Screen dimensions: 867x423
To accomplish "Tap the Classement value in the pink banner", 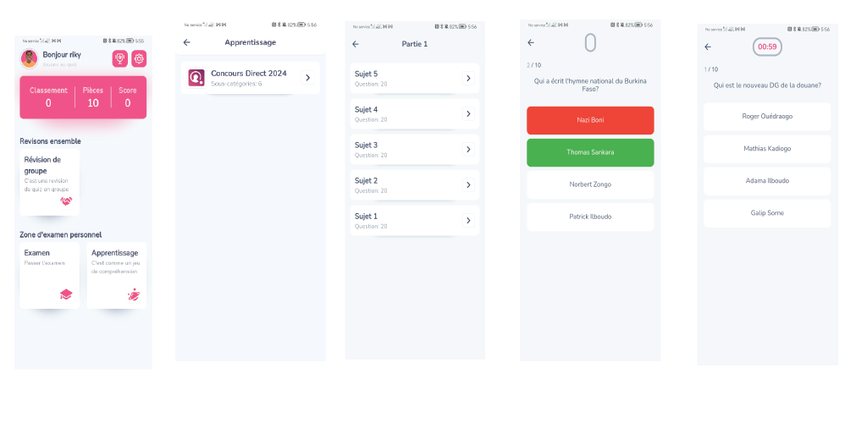I will point(48,102).
